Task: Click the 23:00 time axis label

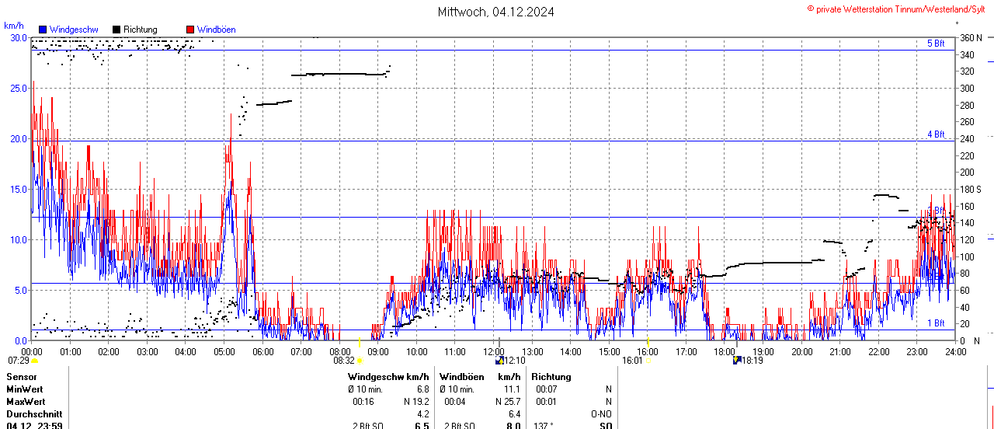Action: (x=917, y=351)
